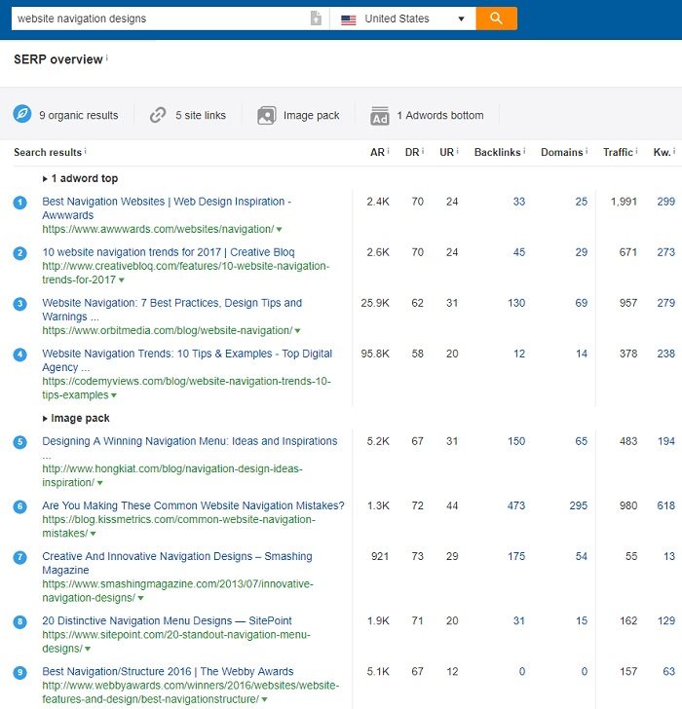Open the kissmetrics.com URL dropdown arrow
This screenshot has width=682, height=709.
click(94, 534)
